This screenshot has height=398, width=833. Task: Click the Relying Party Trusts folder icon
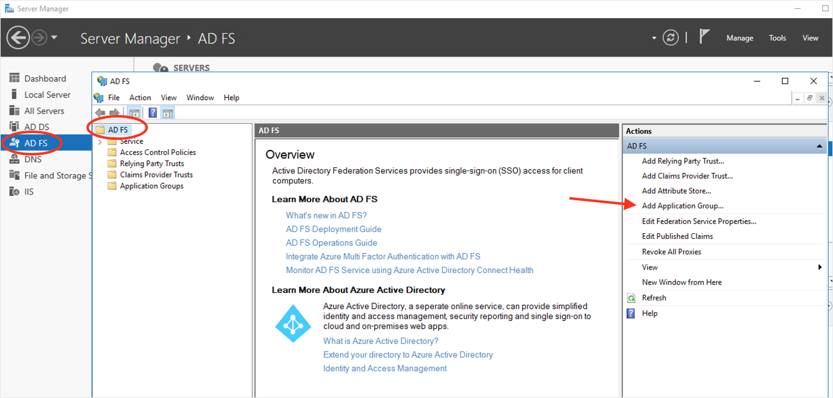tap(112, 164)
